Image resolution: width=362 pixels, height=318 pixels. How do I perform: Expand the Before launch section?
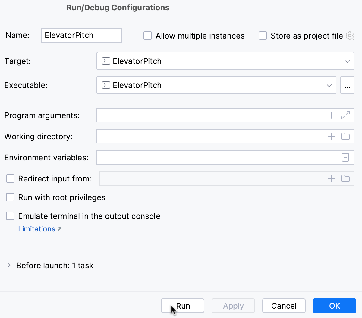(x=8, y=265)
